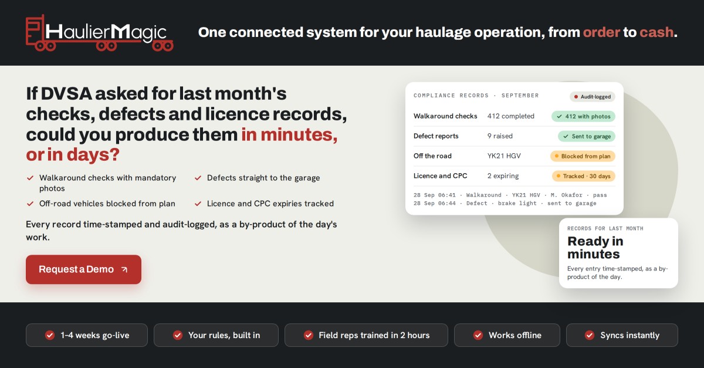Click the Blocked from plan status pill
Viewport: 704px width, 368px height.
click(x=583, y=156)
